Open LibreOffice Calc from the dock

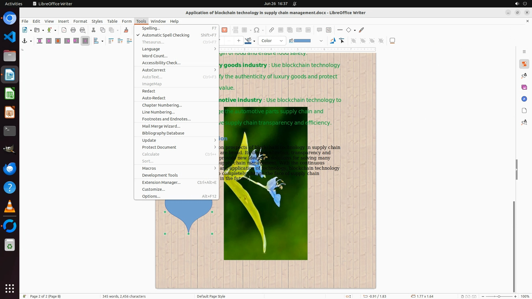pyautogui.click(x=10, y=94)
